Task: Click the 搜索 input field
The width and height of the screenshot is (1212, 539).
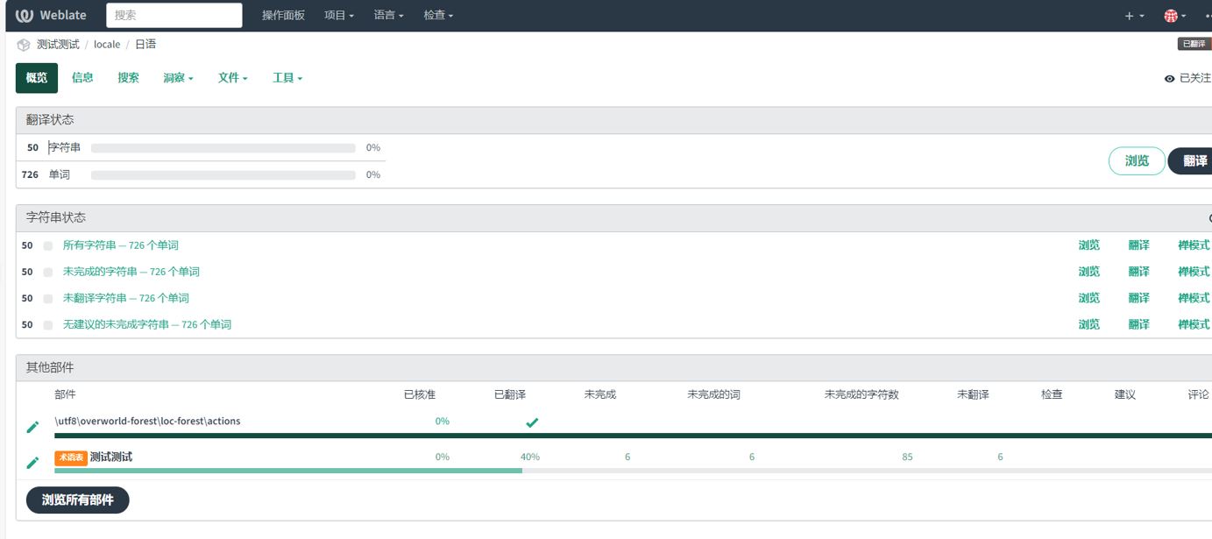Action: click(174, 16)
